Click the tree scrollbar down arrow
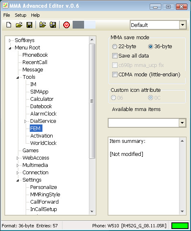 [x=92, y=211]
